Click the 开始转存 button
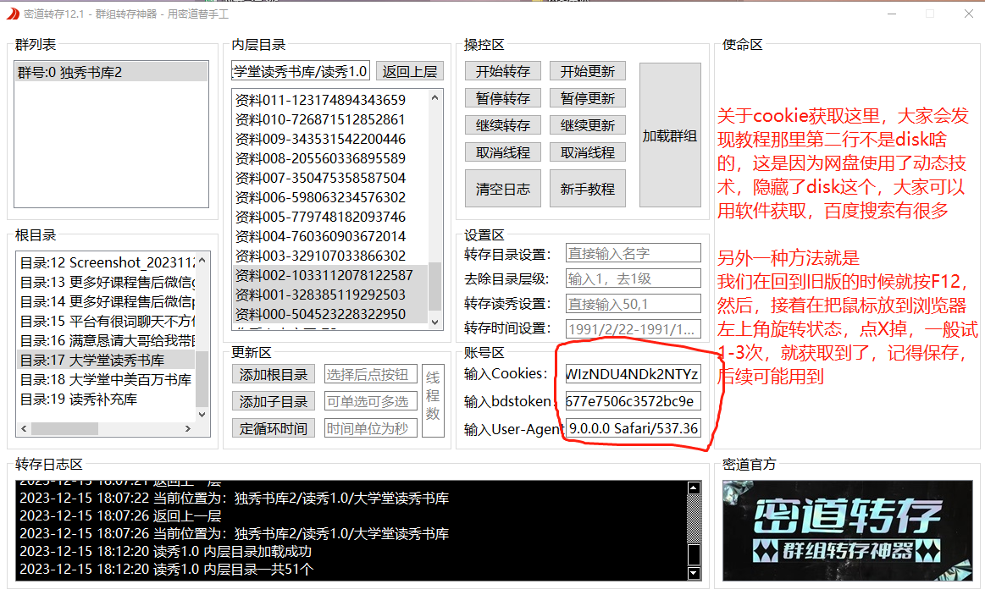The height and width of the screenshot is (595, 985). pos(502,72)
